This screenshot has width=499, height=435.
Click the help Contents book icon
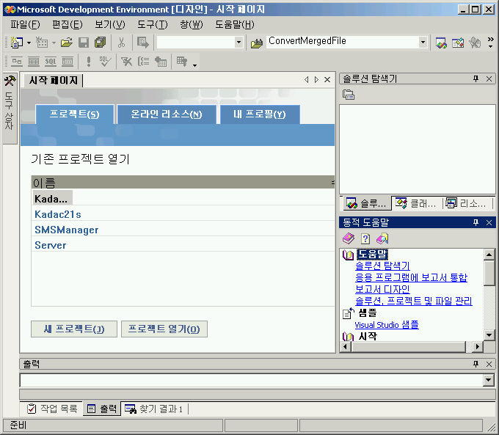coord(349,238)
